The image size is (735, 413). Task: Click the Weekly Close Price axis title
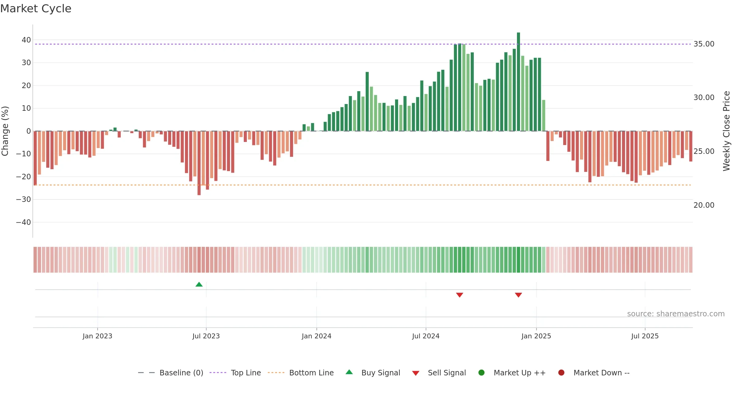point(726,131)
